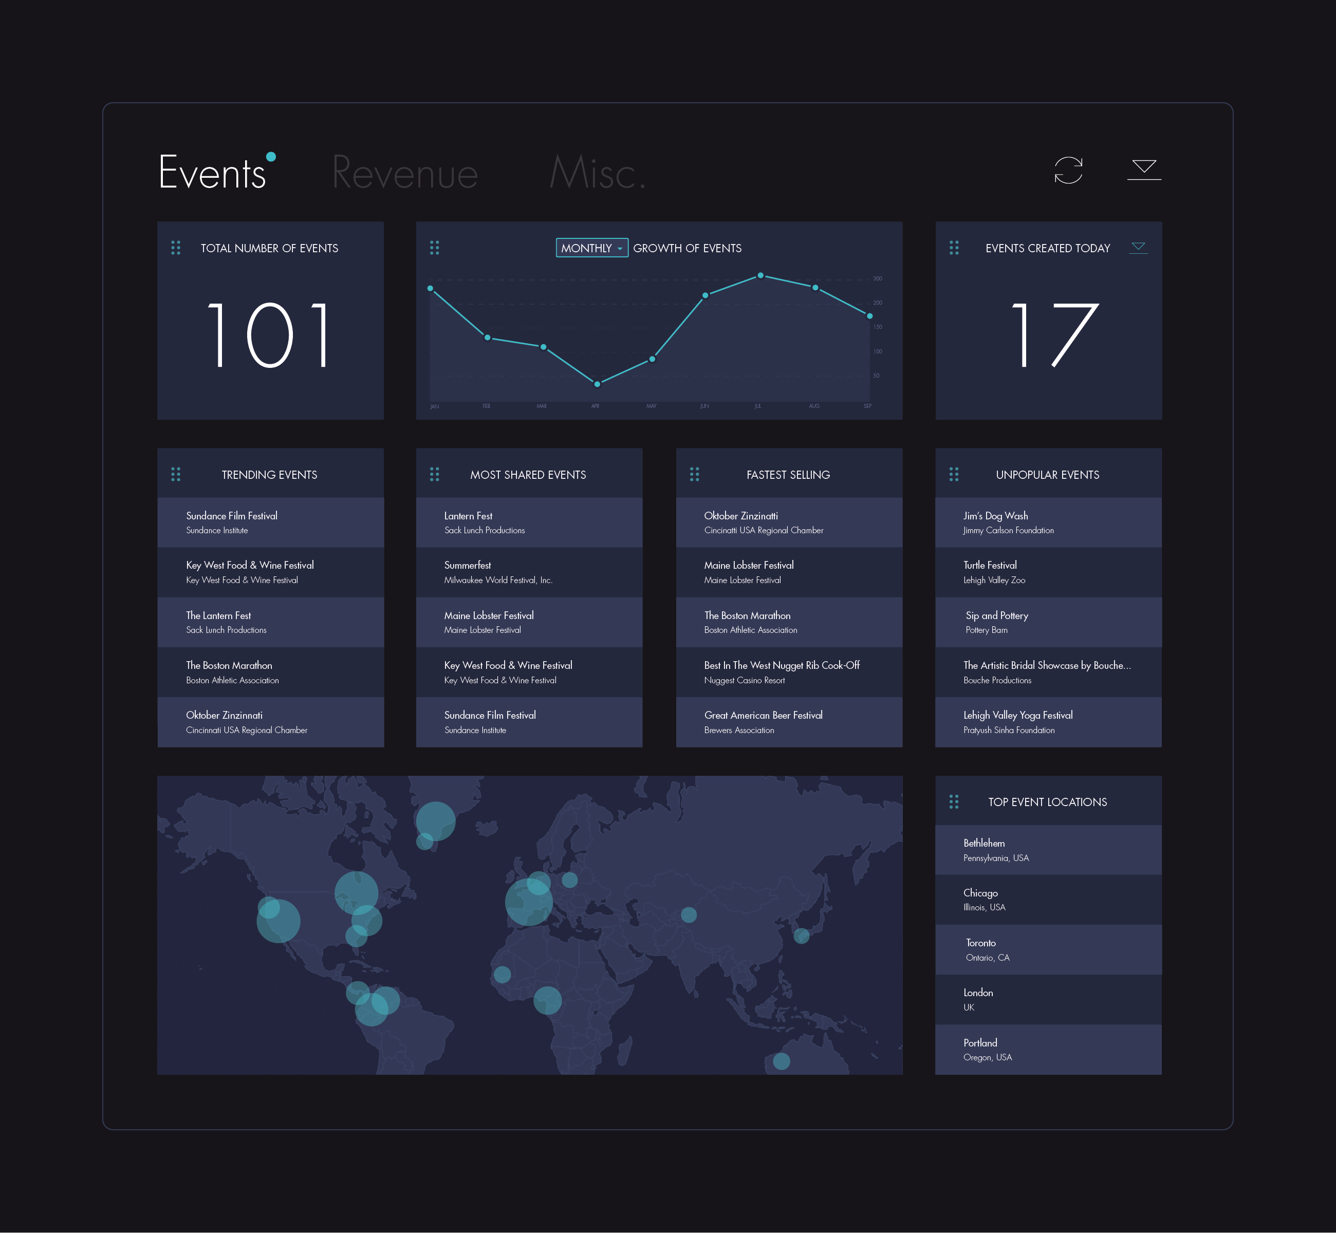Expand the Monthly selector arrow

(621, 248)
